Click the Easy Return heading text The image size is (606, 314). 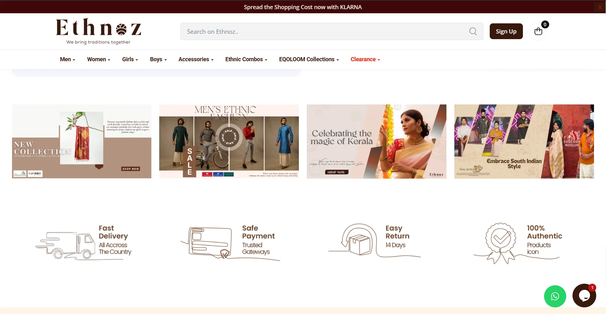pyautogui.click(x=397, y=232)
